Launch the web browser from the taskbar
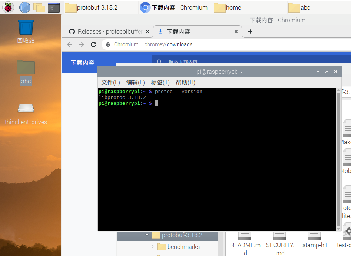 (24, 7)
